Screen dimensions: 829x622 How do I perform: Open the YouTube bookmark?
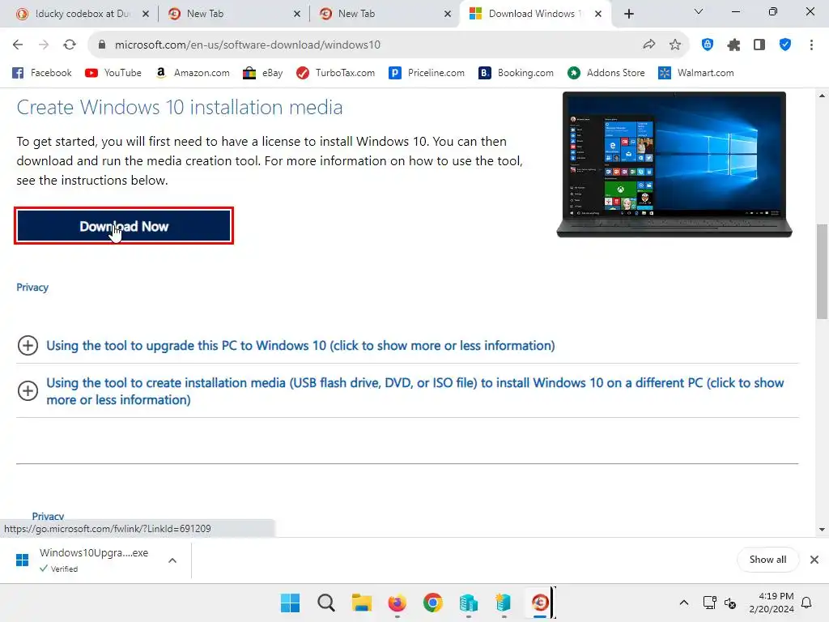(113, 73)
